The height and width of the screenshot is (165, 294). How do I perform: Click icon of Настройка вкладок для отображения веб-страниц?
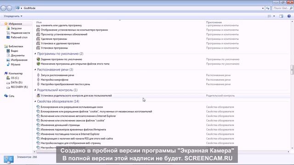pyautogui.click(x=38, y=143)
